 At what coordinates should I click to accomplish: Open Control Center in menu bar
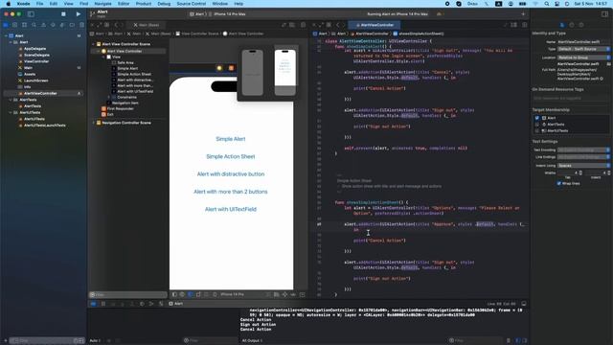pos(556,4)
